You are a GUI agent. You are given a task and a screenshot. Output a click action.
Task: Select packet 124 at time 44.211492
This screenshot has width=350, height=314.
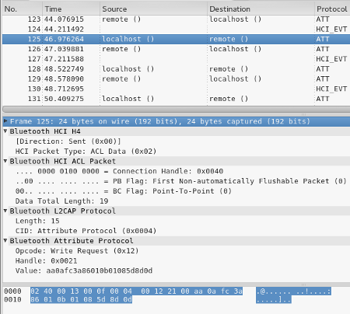(x=176, y=29)
